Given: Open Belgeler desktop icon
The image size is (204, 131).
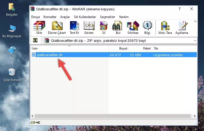Looking at the screenshot, I should tap(12, 10).
